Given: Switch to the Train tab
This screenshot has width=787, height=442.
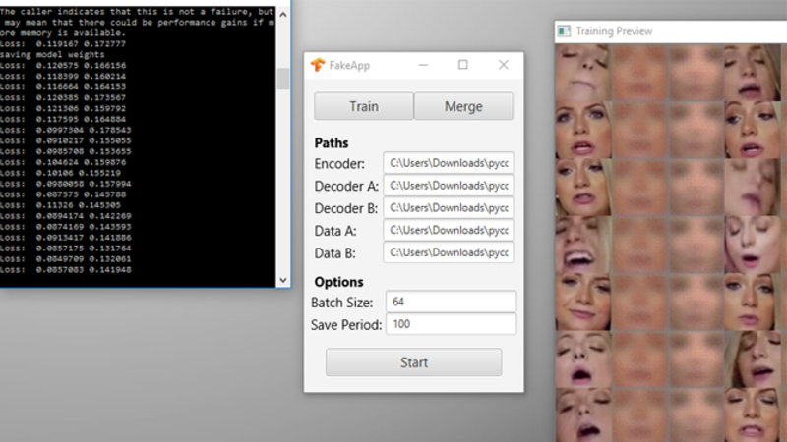Looking at the screenshot, I should [364, 106].
